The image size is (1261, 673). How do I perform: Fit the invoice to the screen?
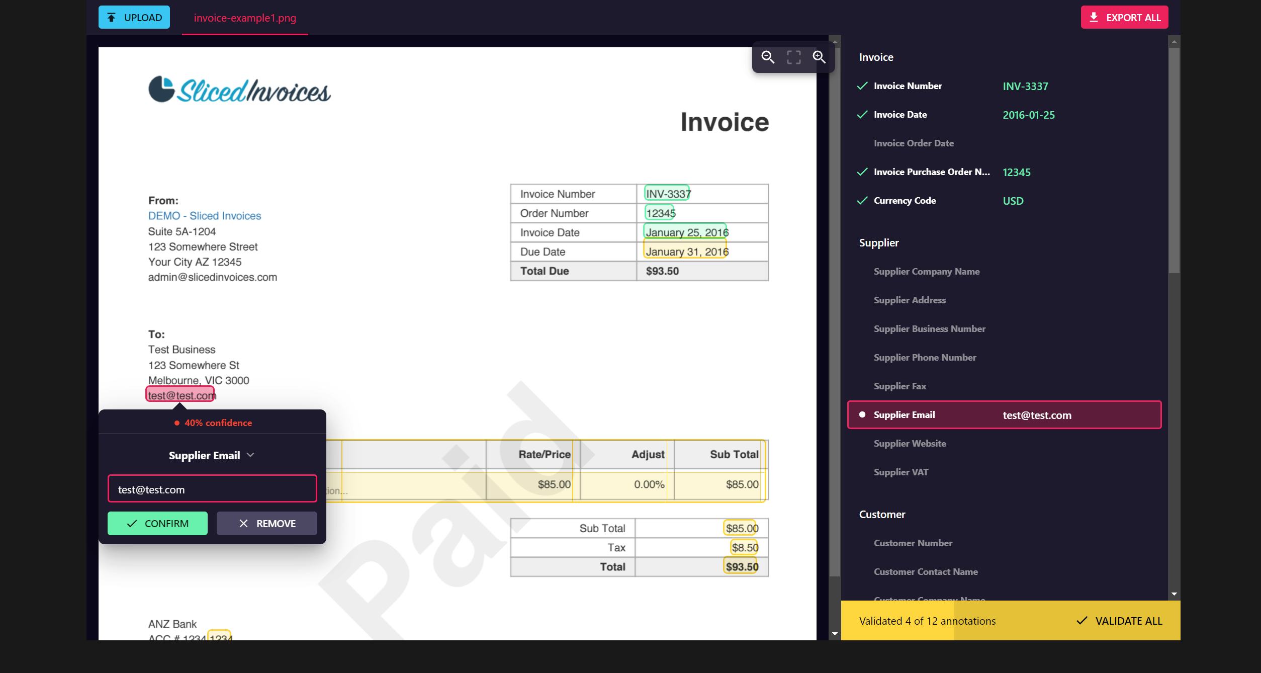[793, 57]
